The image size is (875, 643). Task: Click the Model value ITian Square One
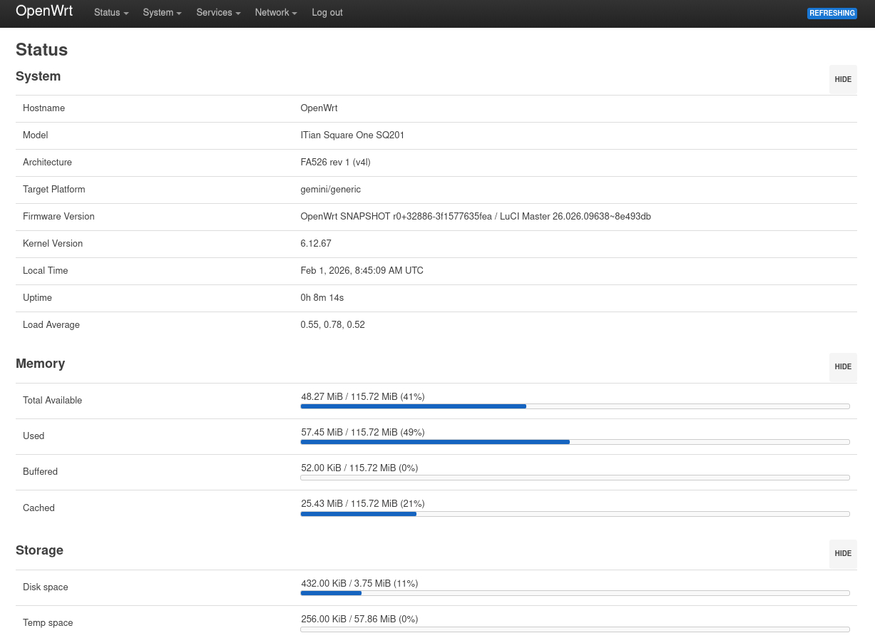352,135
